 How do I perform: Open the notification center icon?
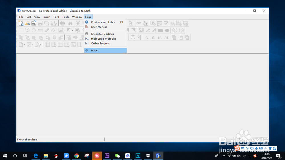tap(278, 156)
